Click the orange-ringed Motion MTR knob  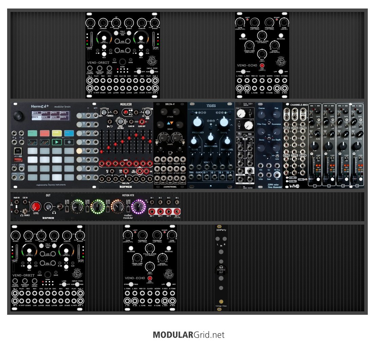point(118,207)
